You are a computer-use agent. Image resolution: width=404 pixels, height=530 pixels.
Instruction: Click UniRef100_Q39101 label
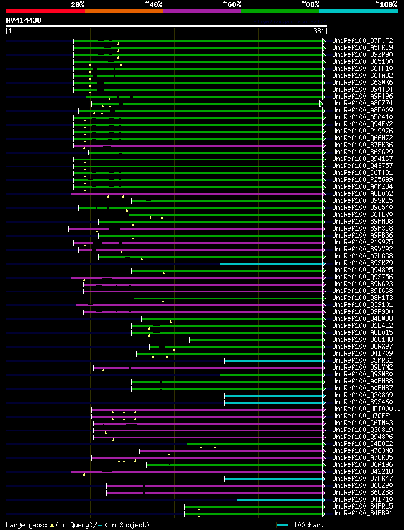[x=362, y=305]
